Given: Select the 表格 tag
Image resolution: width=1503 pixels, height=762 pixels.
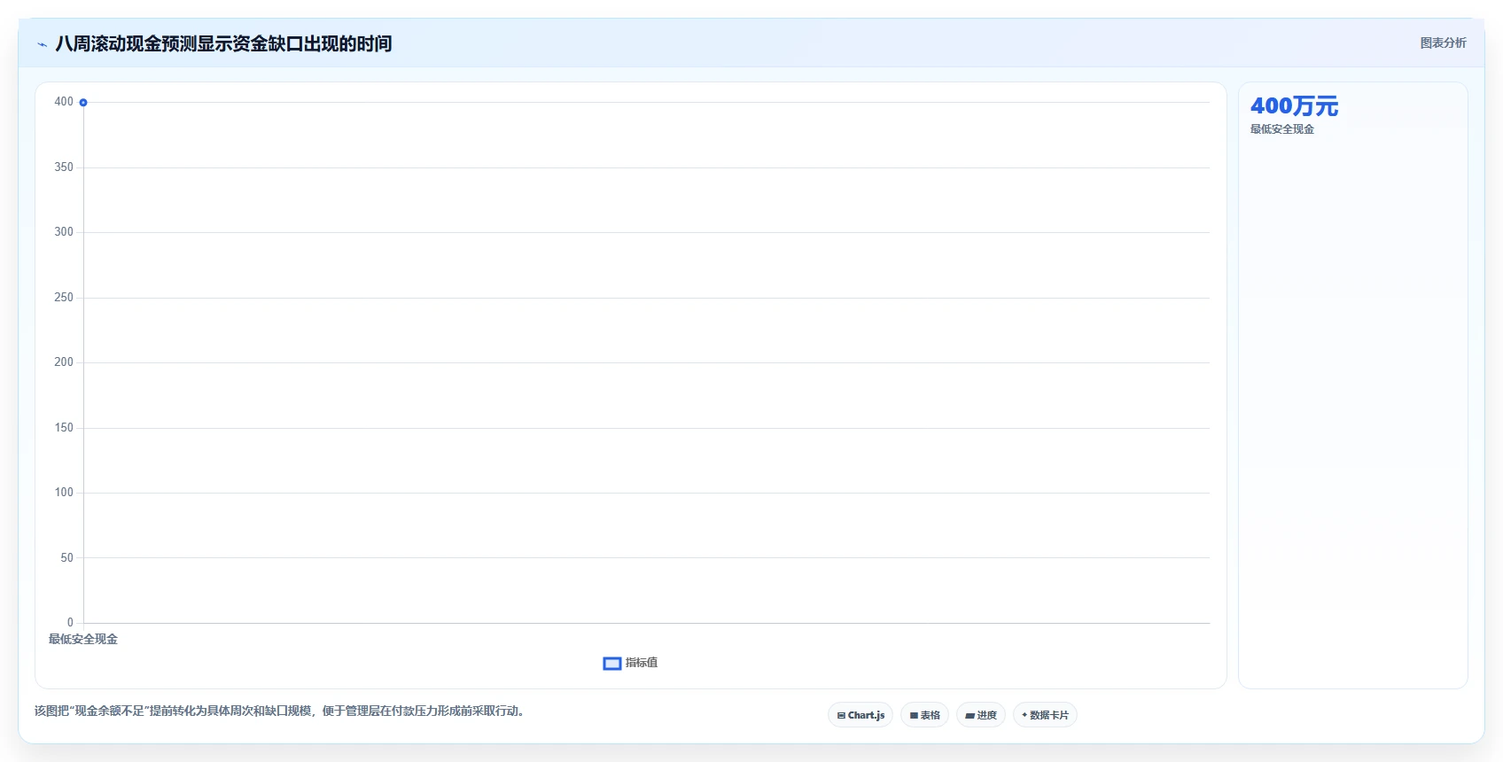Looking at the screenshot, I should coord(924,715).
